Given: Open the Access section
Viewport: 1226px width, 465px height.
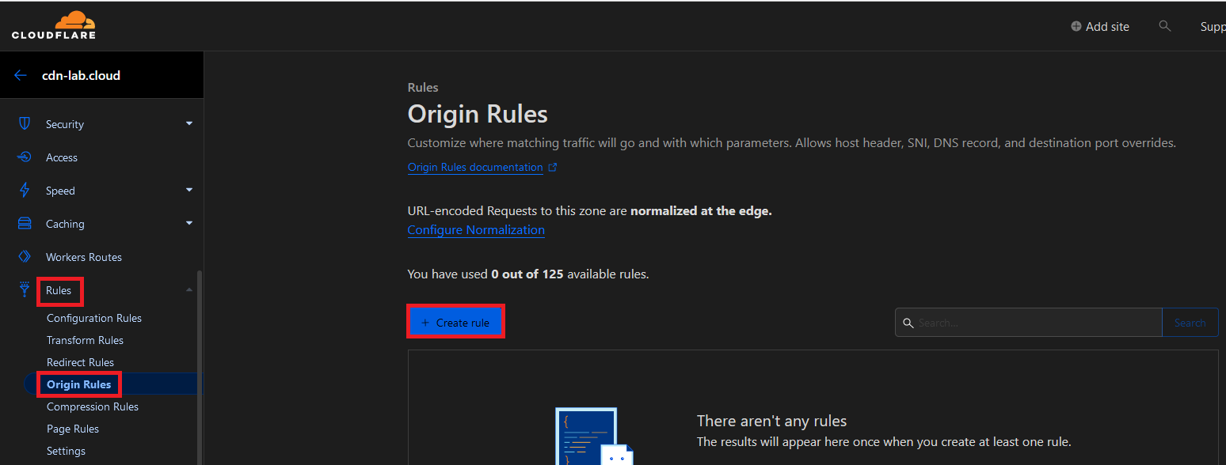Looking at the screenshot, I should [62, 157].
